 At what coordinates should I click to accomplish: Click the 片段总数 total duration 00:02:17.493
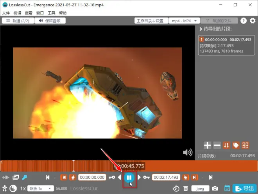click(x=242, y=156)
